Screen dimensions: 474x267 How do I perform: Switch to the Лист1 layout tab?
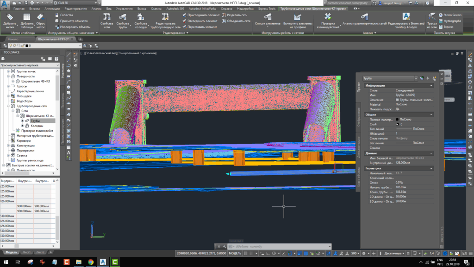[x=26, y=253]
